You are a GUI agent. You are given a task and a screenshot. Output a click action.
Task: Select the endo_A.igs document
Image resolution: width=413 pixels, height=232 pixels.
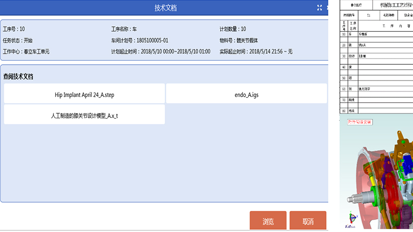point(246,94)
